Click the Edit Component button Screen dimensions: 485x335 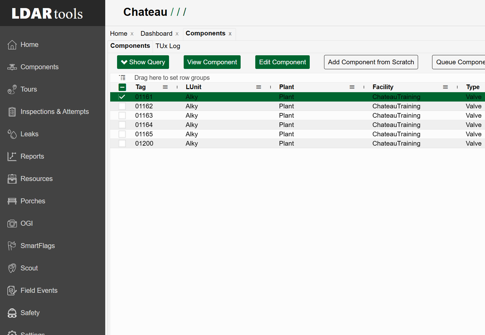tap(282, 62)
